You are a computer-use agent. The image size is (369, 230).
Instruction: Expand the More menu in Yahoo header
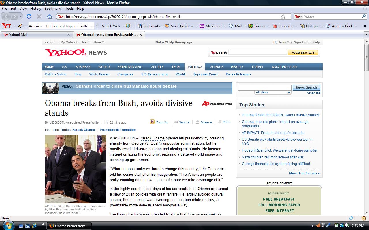click(x=99, y=42)
